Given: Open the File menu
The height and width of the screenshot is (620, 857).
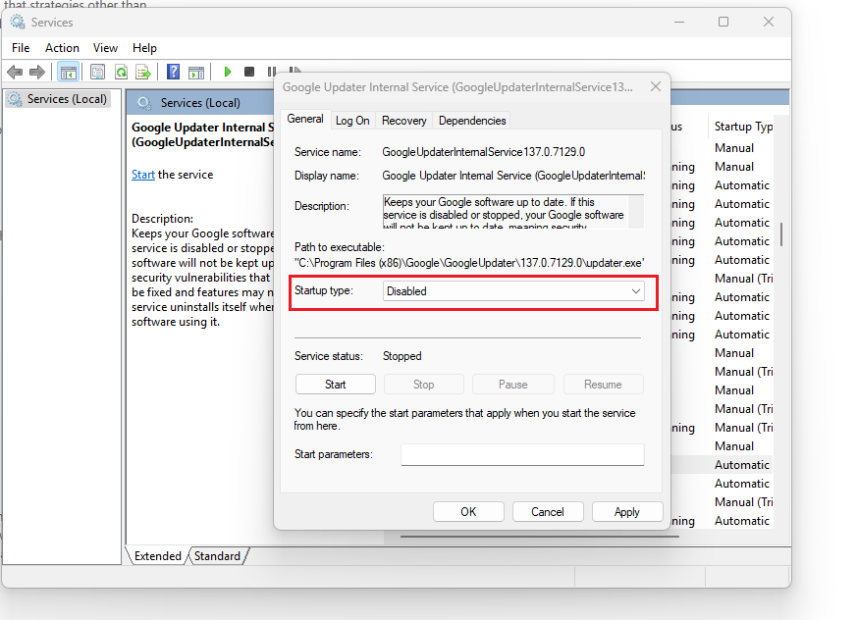Looking at the screenshot, I should pyautogui.click(x=21, y=48).
